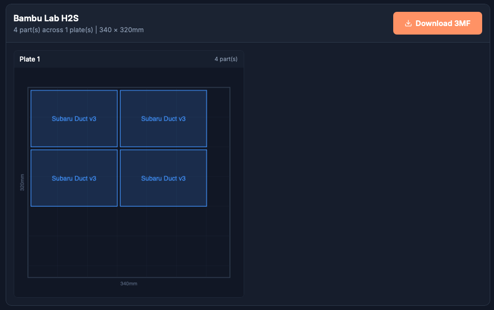This screenshot has height=310, width=494.
Task: Click the 340 × 320mm dimensions link
Action: [123, 30]
